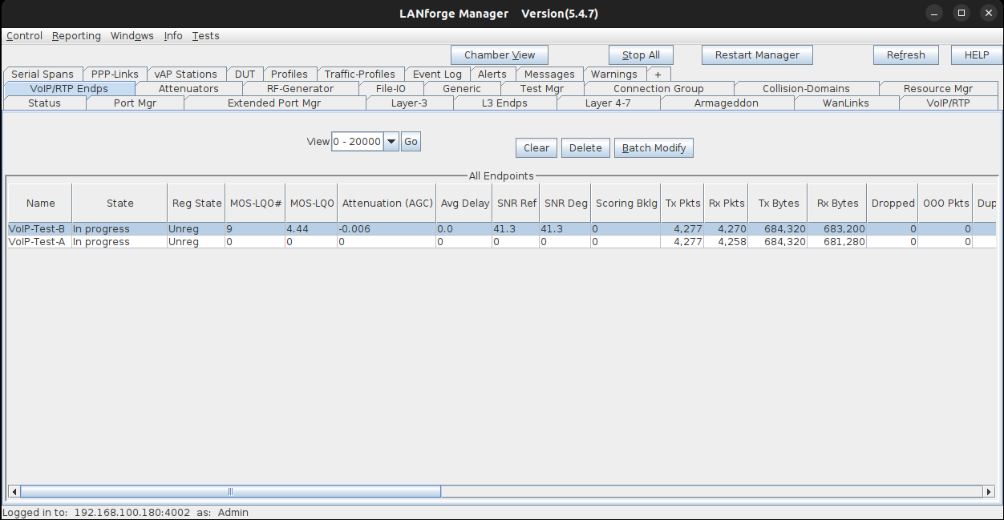Switch to the WanLinks tab

click(846, 103)
